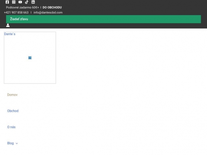Open the LinkedIn social icon
The image size is (207, 155).
tap(33, 2)
